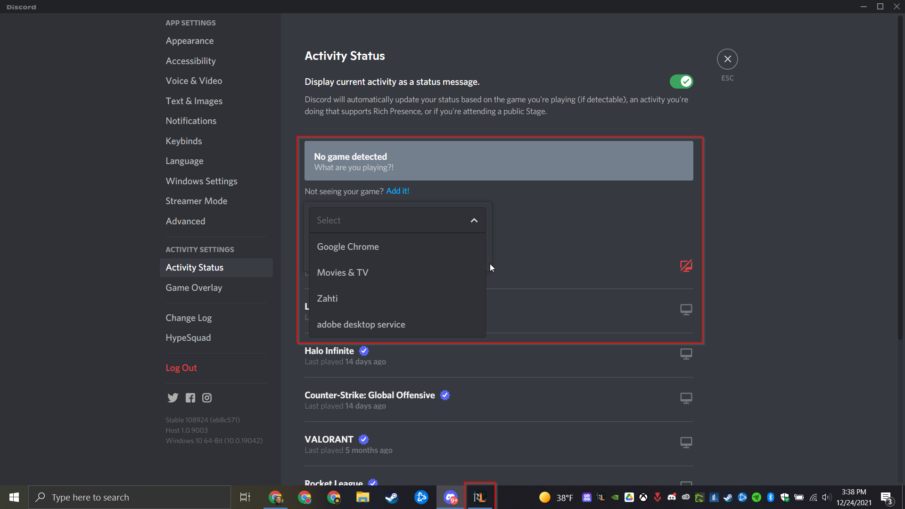Image resolution: width=905 pixels, height=509 pixels.
Task: Click the Add it! link
Action: 397,191
